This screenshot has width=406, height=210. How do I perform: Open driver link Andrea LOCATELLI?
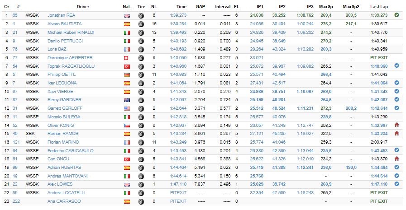click(66, 193)
